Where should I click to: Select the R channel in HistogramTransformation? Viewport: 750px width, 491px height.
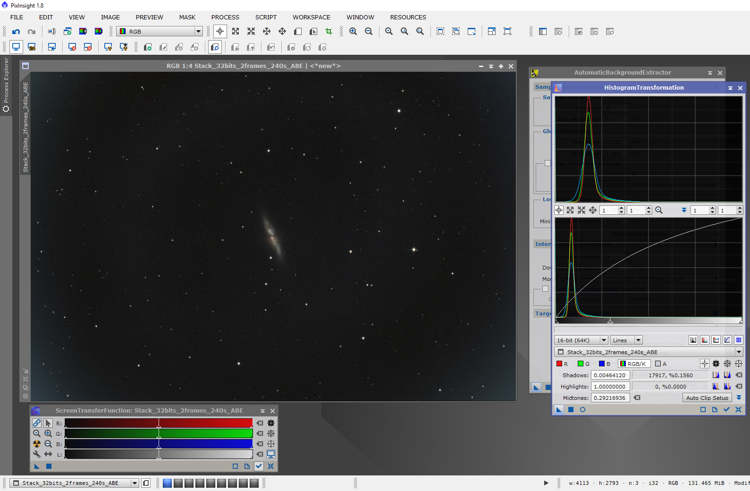click(x=562, y=364)
